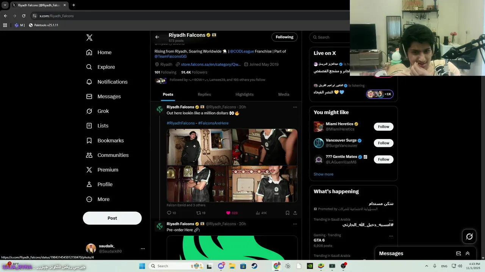This screenshot has height=272, width=485.
Task: Click the browser back arrow
Action: click(x=5, y=16)
